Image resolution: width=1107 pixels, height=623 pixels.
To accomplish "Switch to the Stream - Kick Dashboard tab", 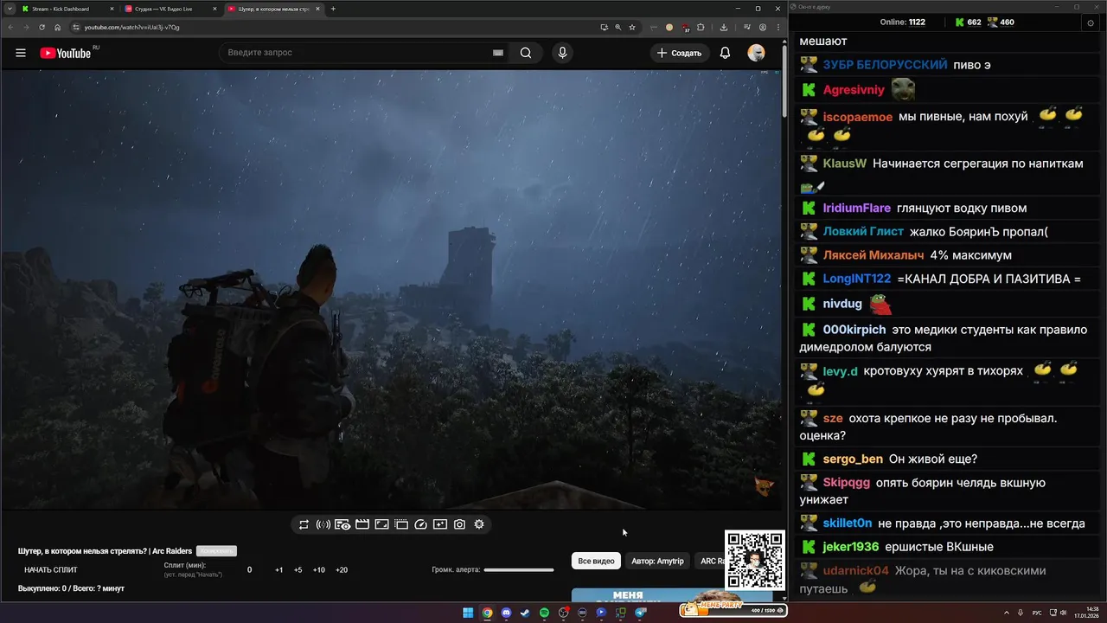I will tap(66, 9).
